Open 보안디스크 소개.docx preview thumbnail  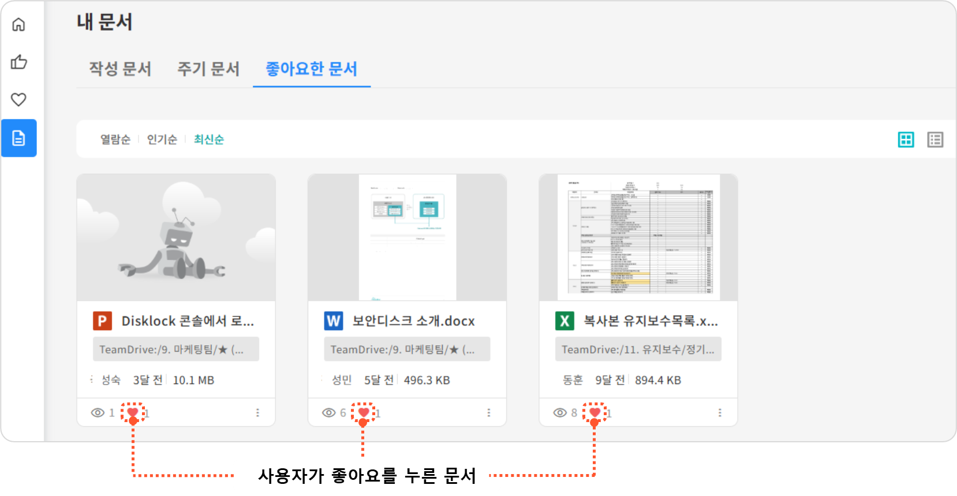tap(407, 237)
